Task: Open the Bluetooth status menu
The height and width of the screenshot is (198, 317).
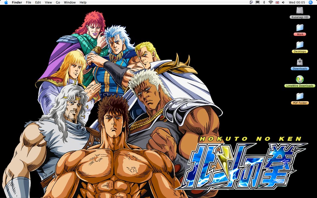Action: [264, 2]
